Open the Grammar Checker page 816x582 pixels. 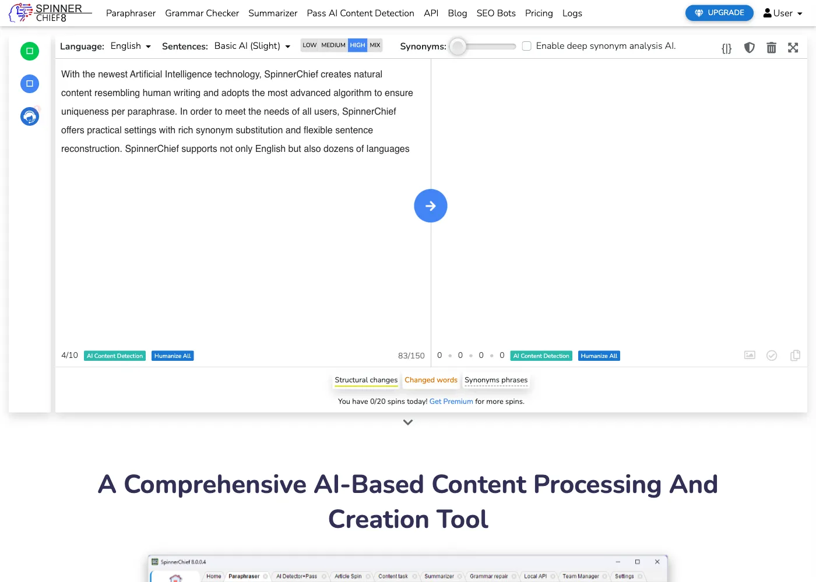(x=202, y=13)
